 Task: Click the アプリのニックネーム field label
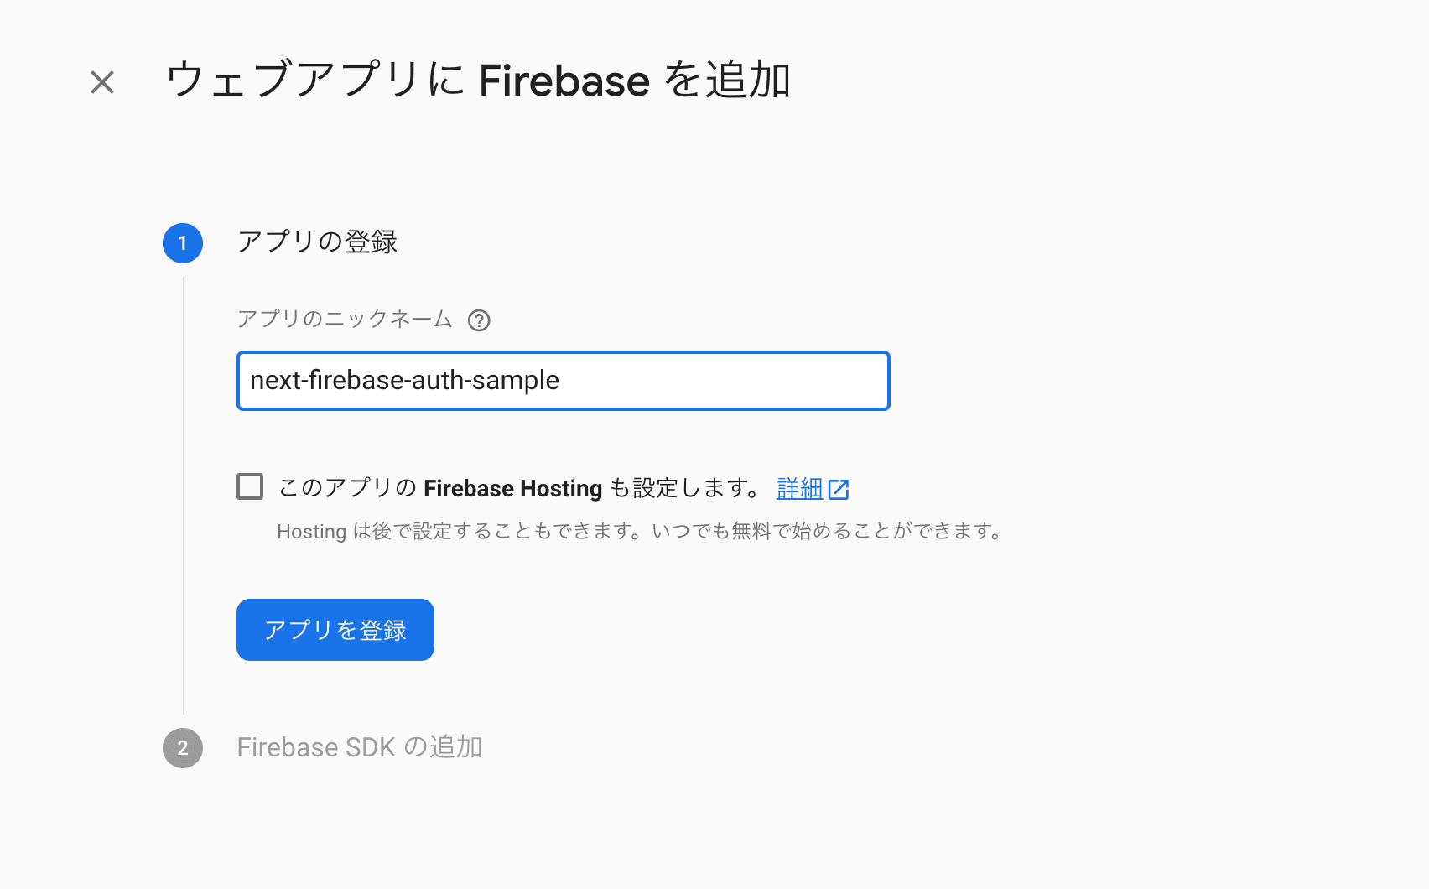[345, 320]
